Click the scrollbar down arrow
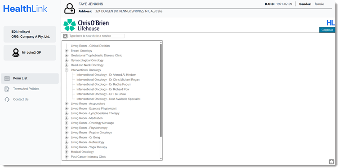The image size is (339, 168). point(161,159)
